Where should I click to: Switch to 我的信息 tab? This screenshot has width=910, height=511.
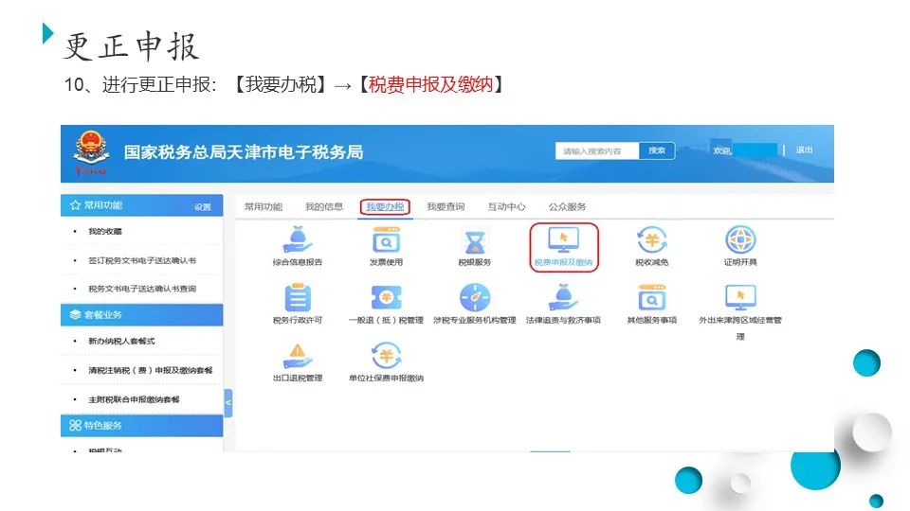(x=324, y=207)
